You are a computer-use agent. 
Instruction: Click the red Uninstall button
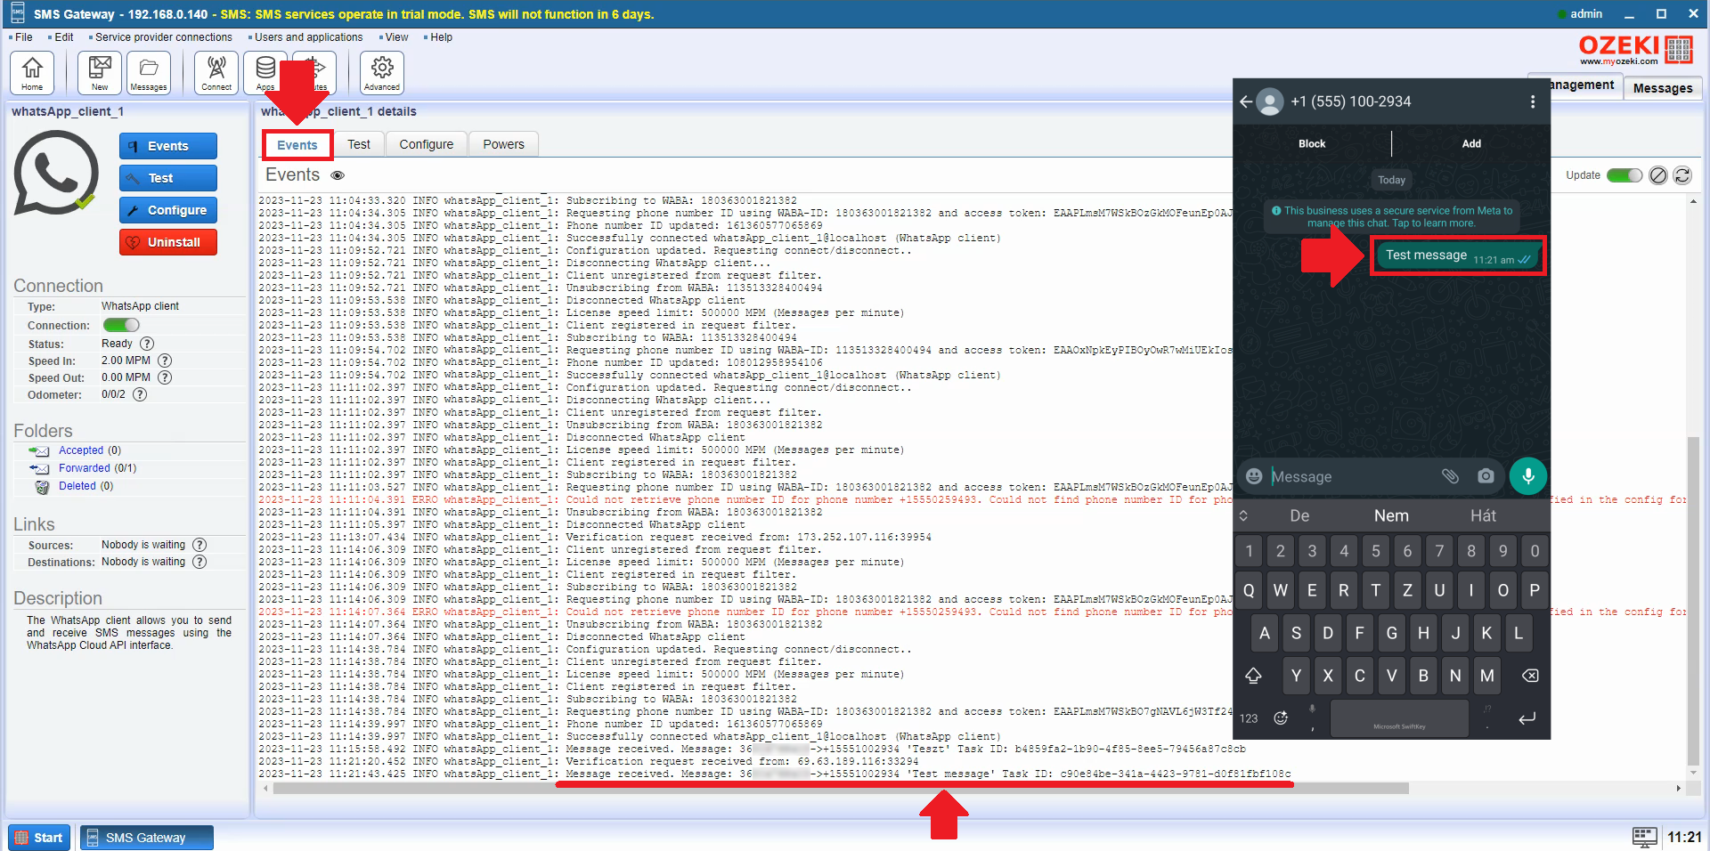[x=168, y=242]
